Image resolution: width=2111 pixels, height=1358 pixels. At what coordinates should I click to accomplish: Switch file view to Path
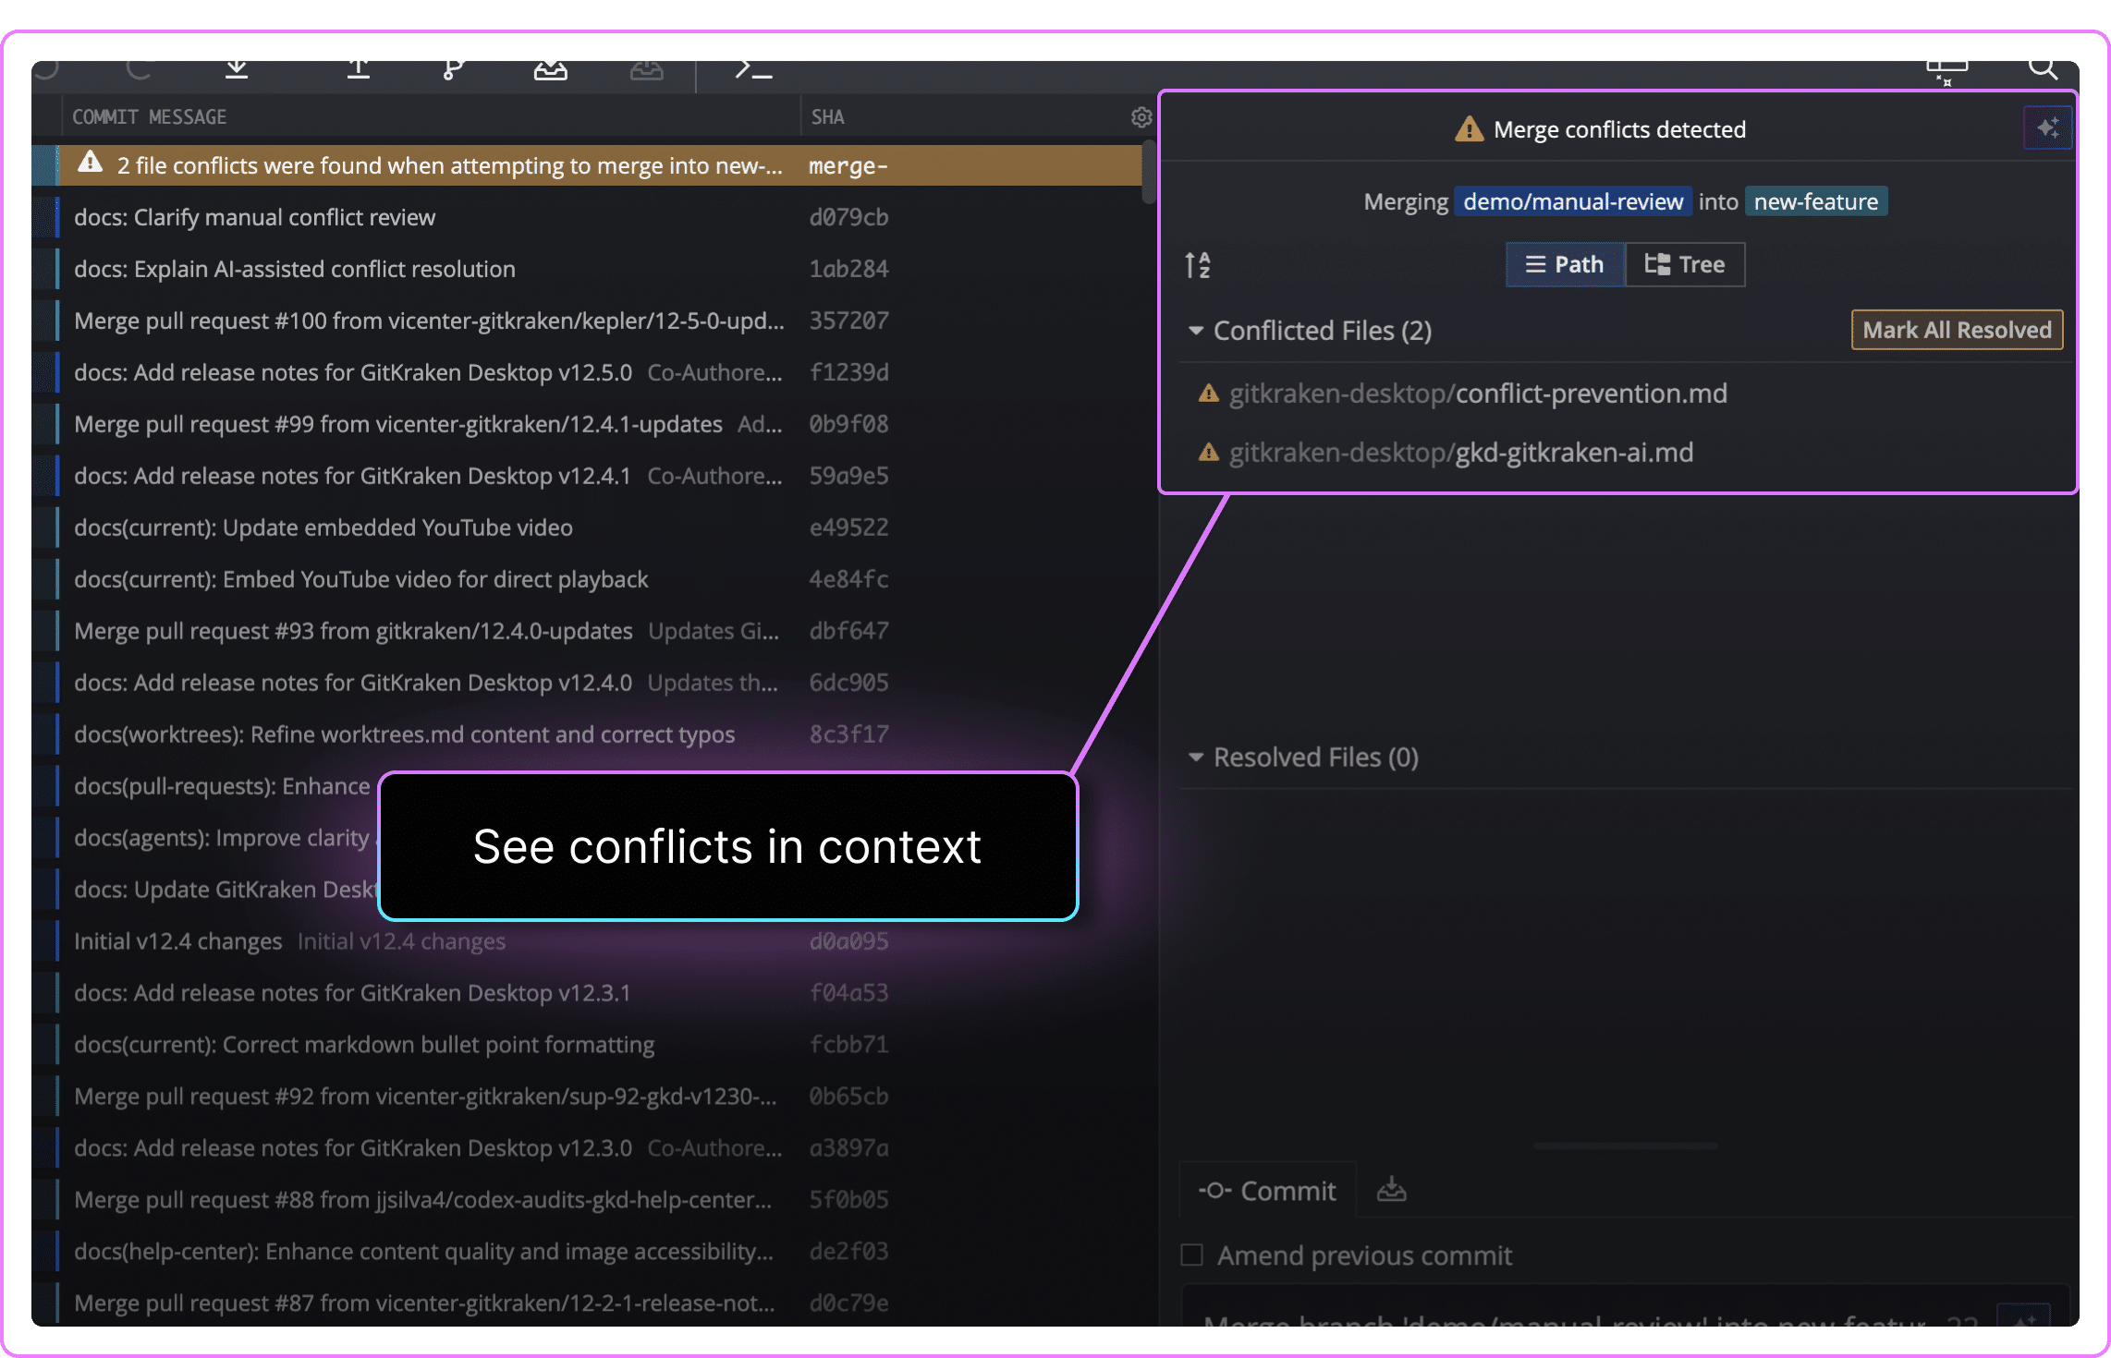pos(1565,265)
